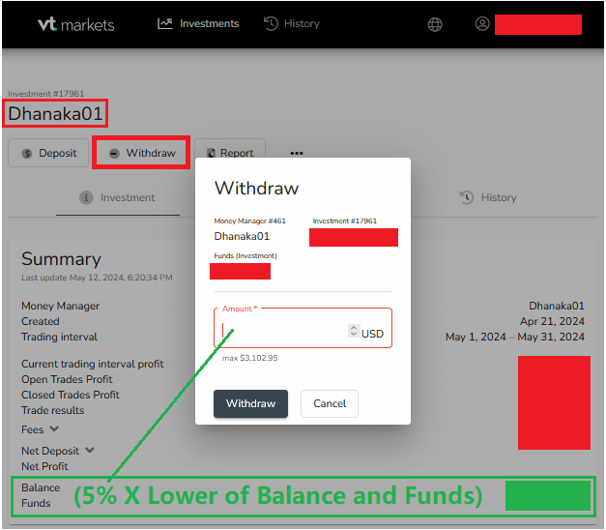
Task: Click the clock icon in top navigation History
Action: (x=271, y=23)
